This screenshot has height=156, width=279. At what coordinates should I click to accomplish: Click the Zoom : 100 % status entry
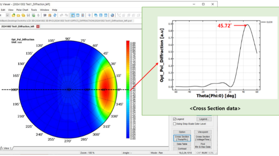(87, 153)
